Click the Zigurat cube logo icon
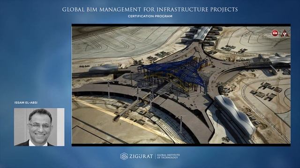Image resolution: width=300 pixels, height=168 pixels. click(x=124, y=156)
